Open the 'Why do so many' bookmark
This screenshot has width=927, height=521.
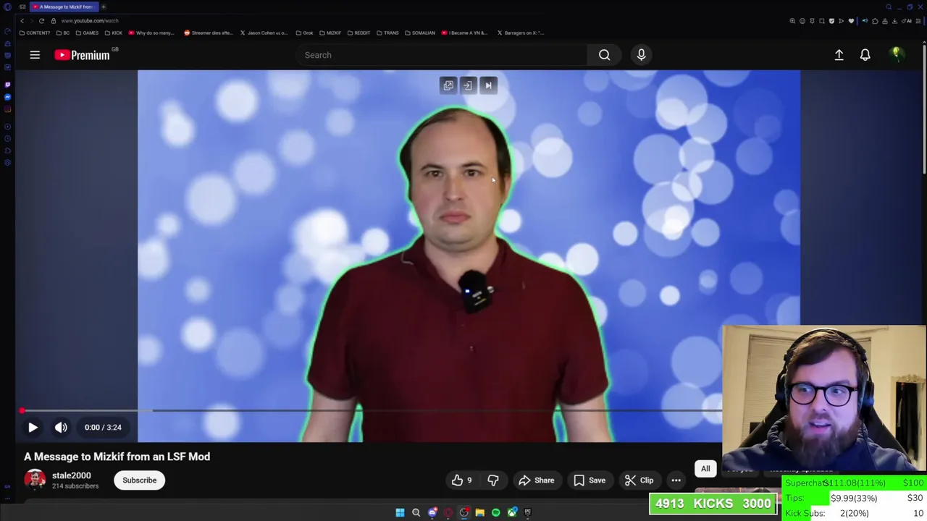(151, 33)
